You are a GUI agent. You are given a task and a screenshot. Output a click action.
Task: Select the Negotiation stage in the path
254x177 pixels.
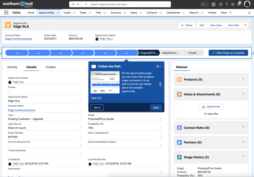click(170, 53)
